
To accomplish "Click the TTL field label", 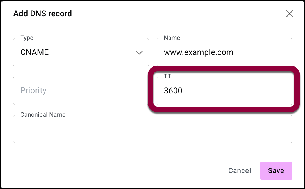I will pos(169,76).
